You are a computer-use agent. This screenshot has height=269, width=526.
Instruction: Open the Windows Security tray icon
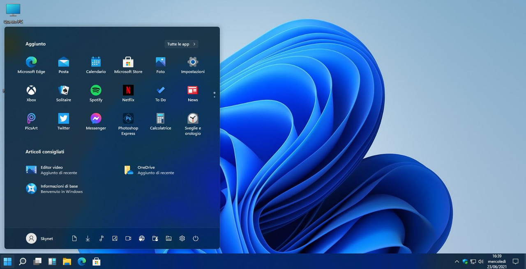(x=465, y=261)
